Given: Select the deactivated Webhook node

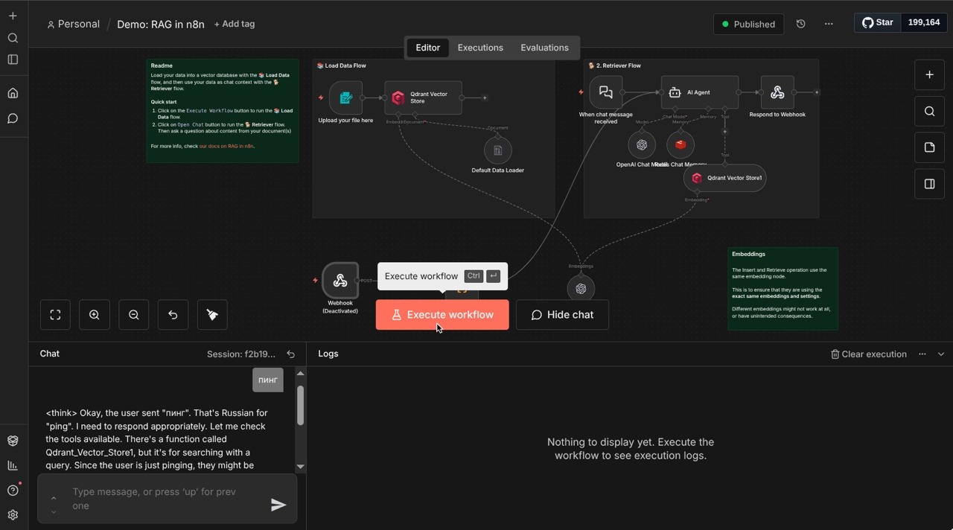Looking at the screenshot, I should pyautogui.click(x=340, y=281).
